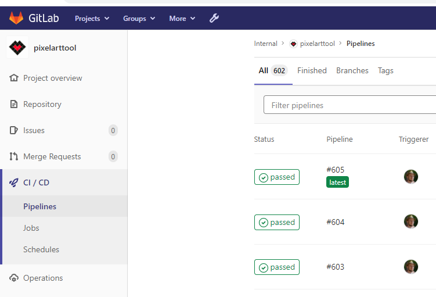Image resolution: width=436 pixels, height=297 pixels.
Task: Click the passed badge for pipeline #605
Action: pyautogui.click(x=277, y=177)
